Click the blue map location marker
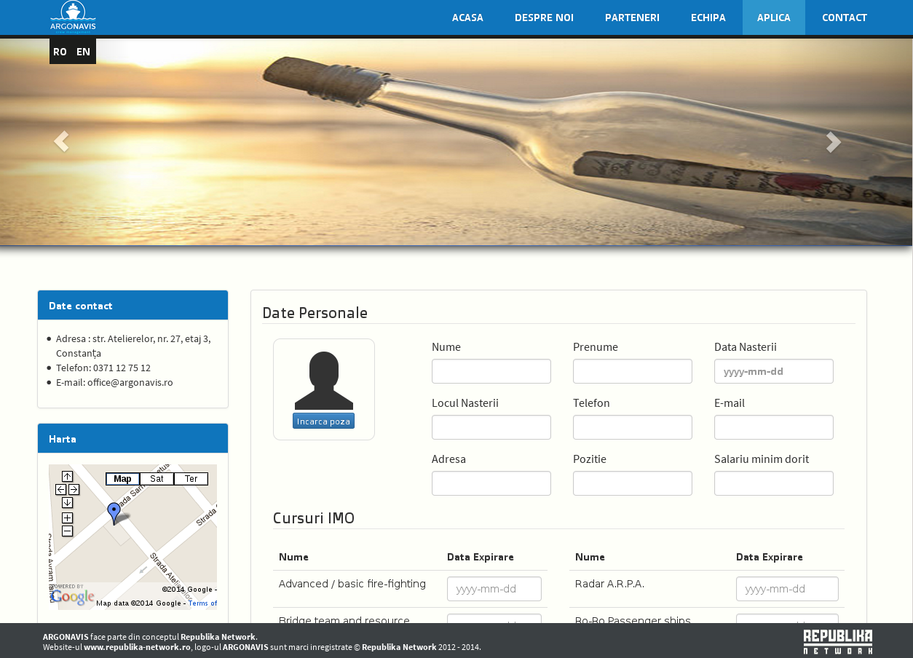 [114, 513]
